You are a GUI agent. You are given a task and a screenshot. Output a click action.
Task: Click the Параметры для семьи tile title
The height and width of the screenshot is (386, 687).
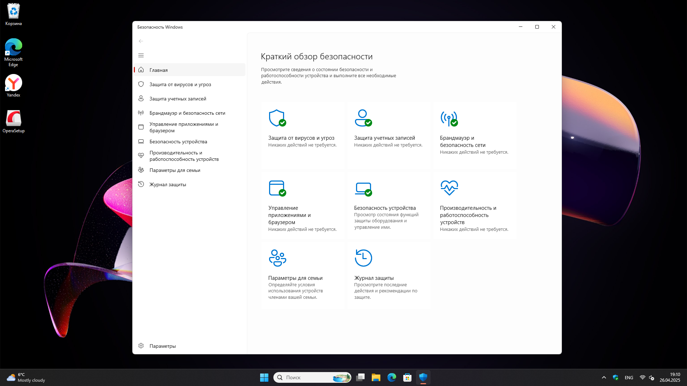tap(295, 278)
